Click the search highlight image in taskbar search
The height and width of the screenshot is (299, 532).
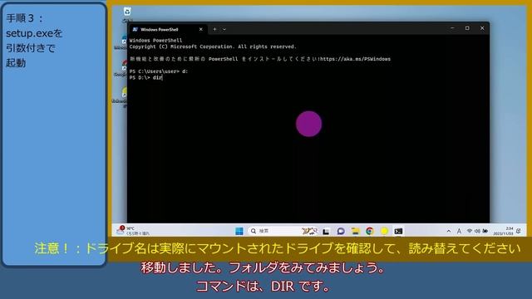[x=309, y=231]
